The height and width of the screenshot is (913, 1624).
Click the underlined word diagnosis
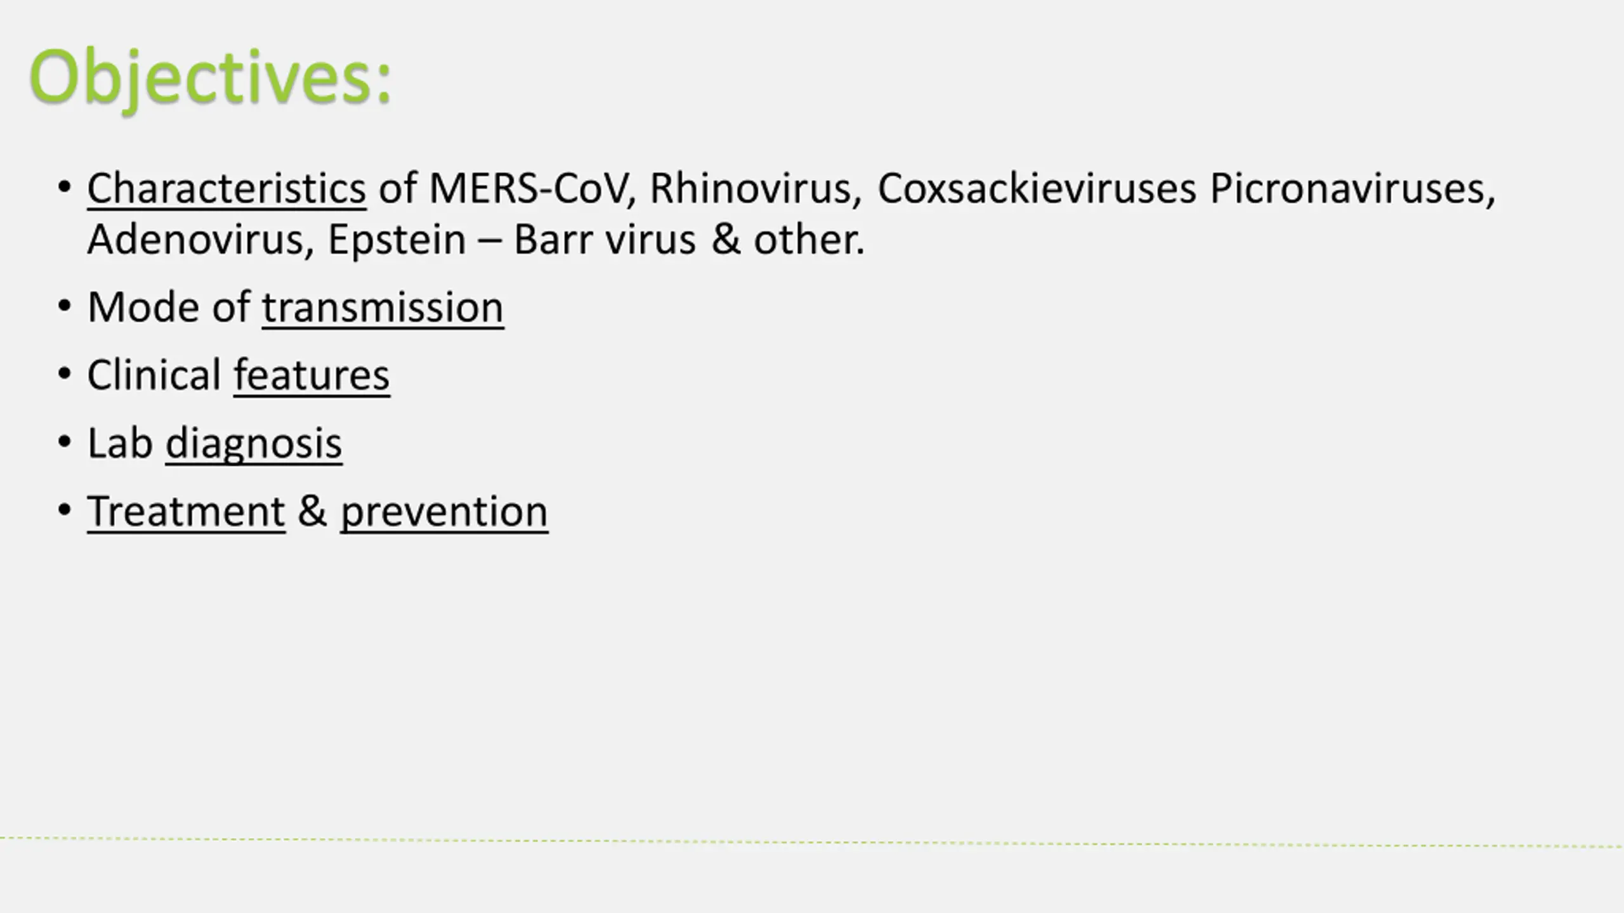pyautogui.click(x=254, y=444)
